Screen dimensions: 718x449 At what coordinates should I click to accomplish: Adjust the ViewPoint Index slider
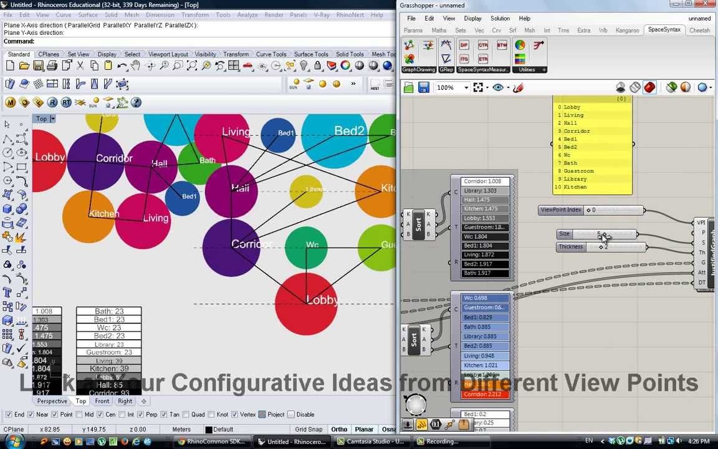pos(591,210)
